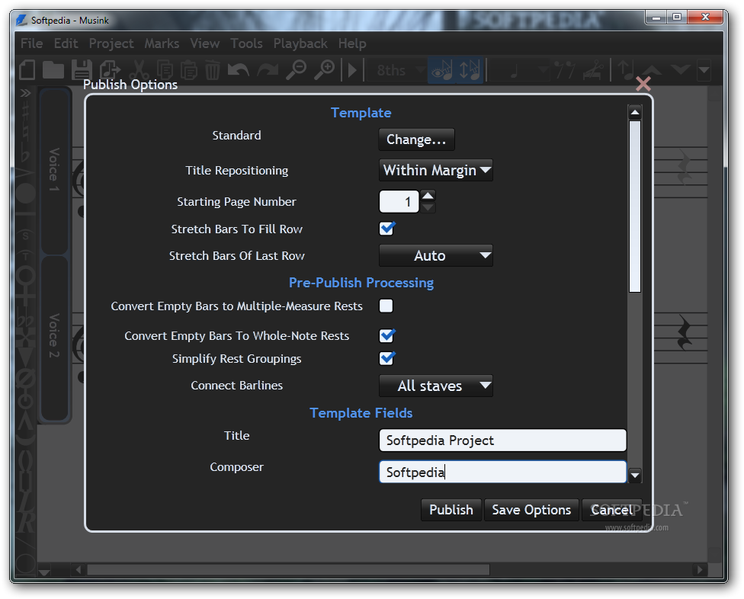Open the Stretch Bars Of Last Row dropdown
The width and height of the screenshot is (744, 599).
click(x=435, y=255)
